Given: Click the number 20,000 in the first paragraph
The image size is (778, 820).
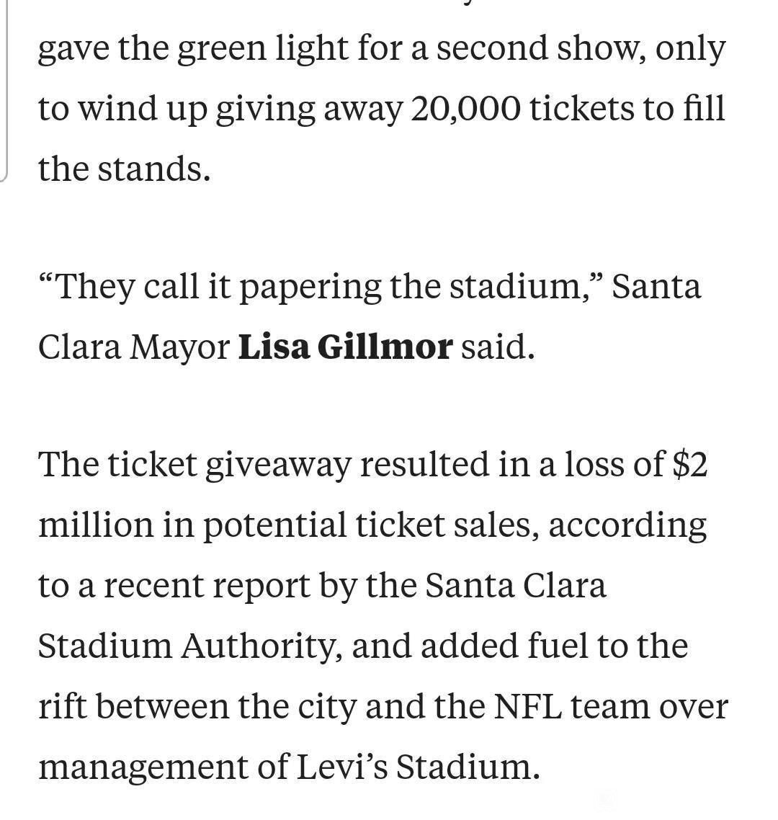Looking at the screenshot, I should 465,110.
